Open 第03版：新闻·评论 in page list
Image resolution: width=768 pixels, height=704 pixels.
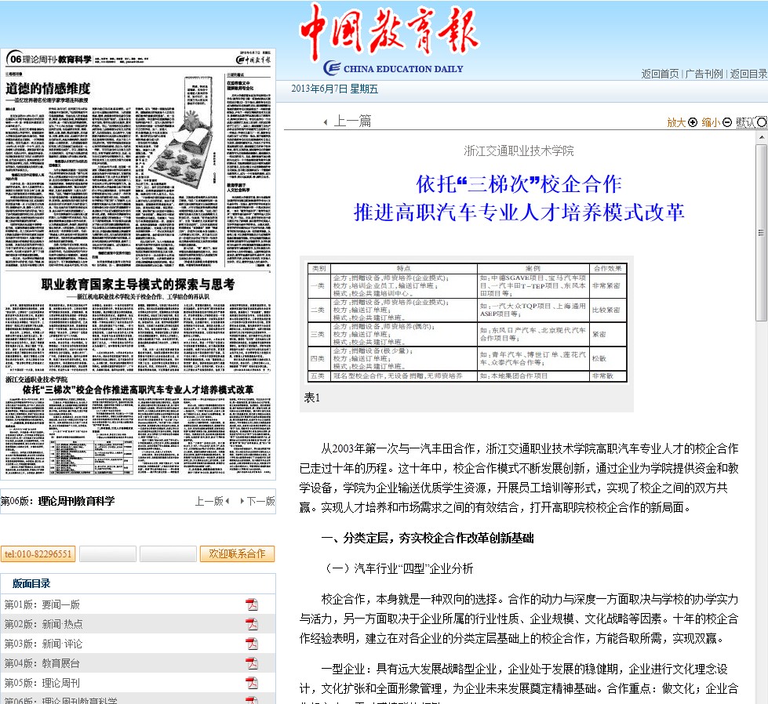(x=44, y=644)
